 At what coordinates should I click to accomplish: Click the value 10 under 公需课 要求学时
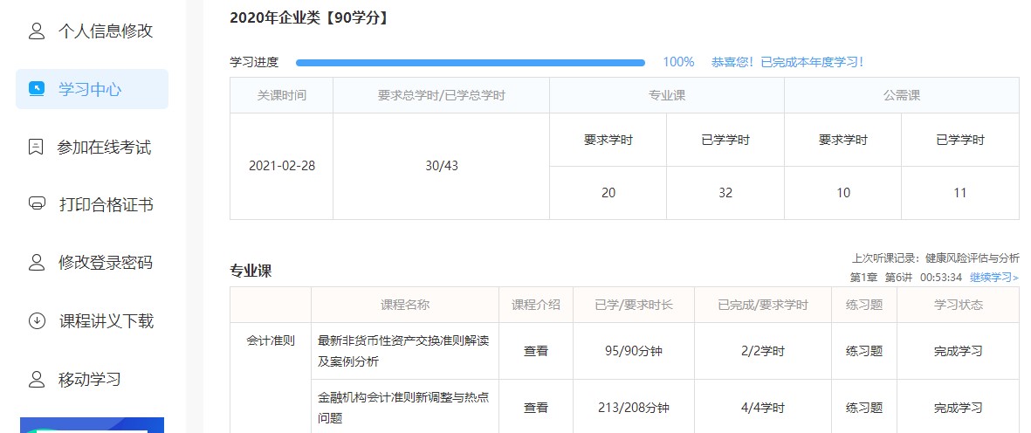(843, 193)
